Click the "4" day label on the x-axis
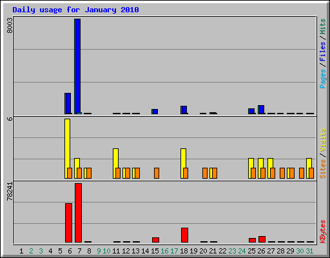330x258 pixels. [x=50, y=251]
